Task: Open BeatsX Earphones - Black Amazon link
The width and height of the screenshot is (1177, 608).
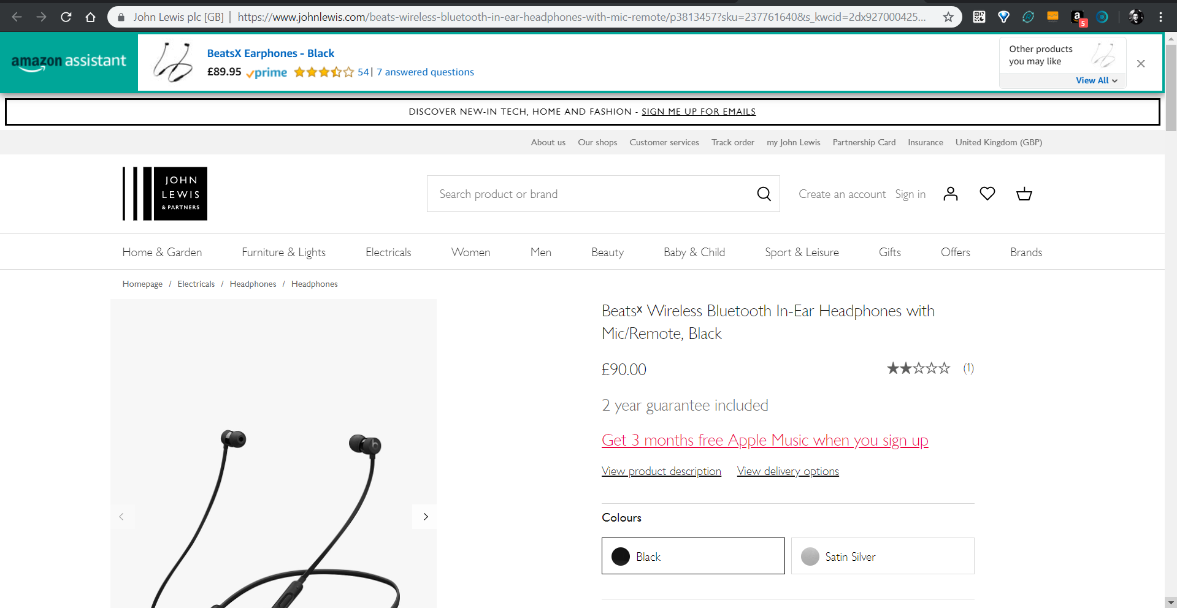Action: point(270,53)
